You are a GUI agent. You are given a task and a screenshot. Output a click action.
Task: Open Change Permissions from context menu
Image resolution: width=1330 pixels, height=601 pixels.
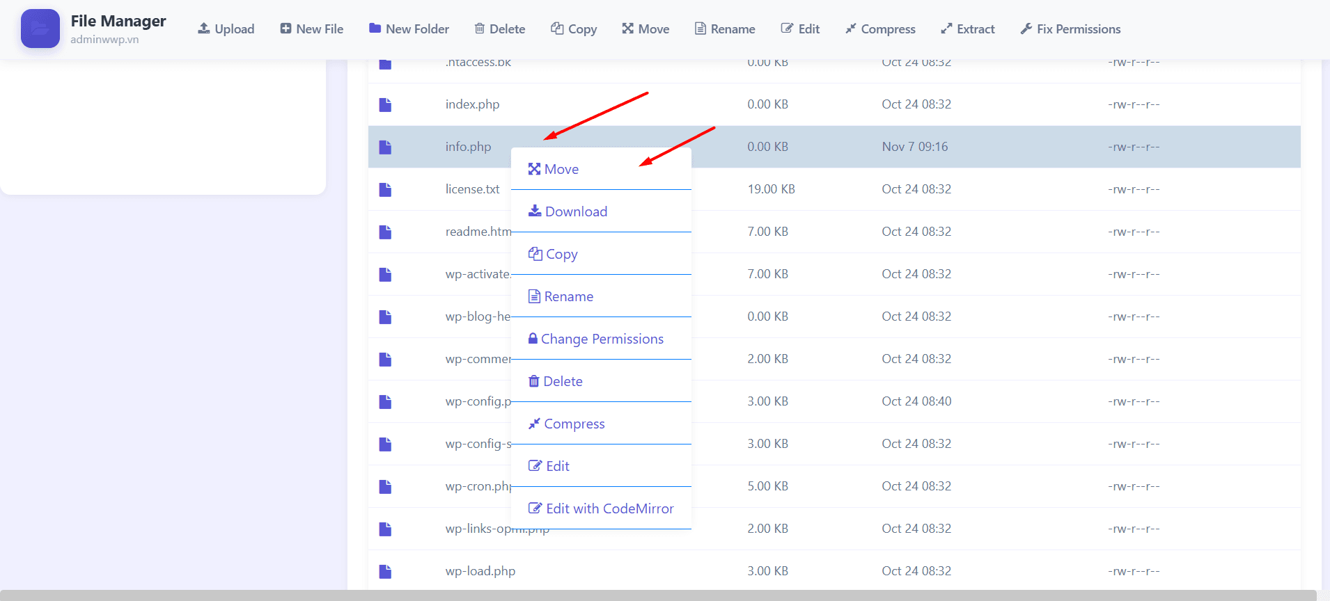(x=596, y=339)
